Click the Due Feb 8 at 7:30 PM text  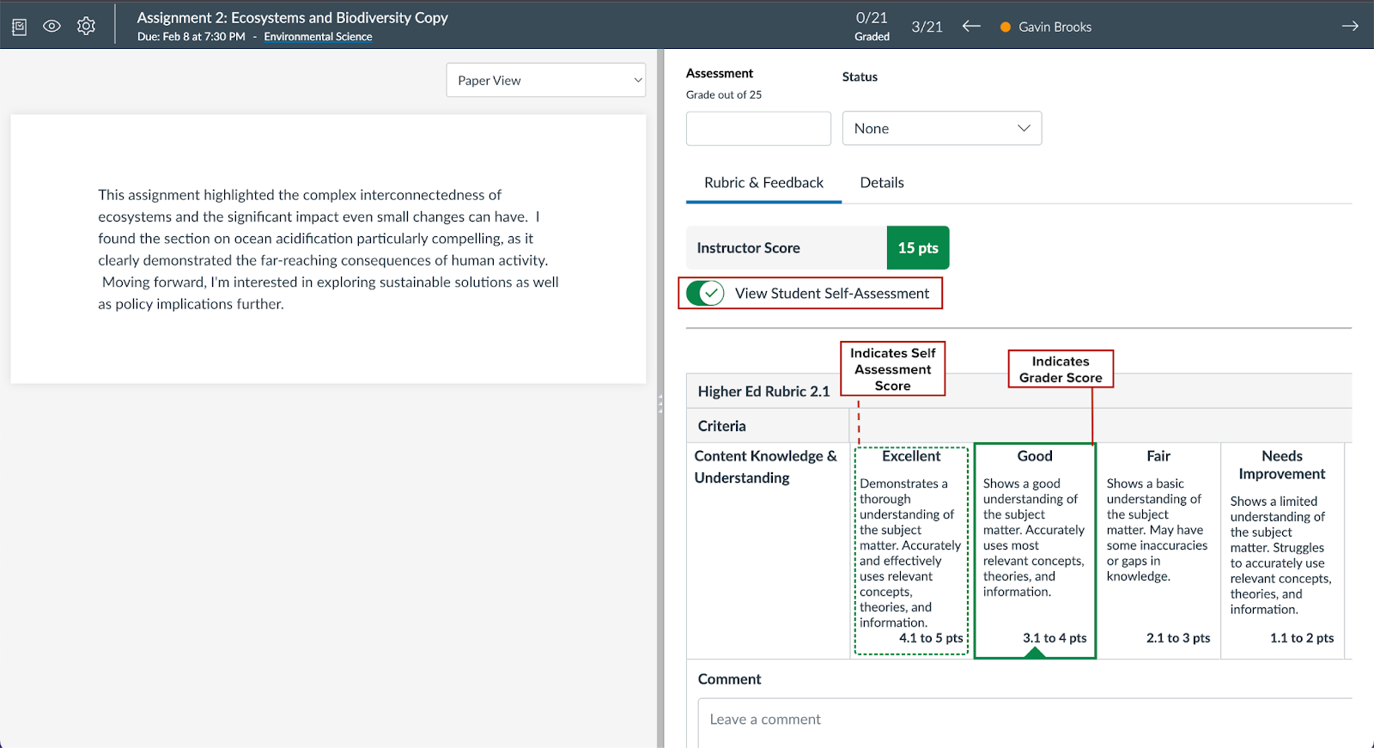pyautogui.click(x=192, y=36)
